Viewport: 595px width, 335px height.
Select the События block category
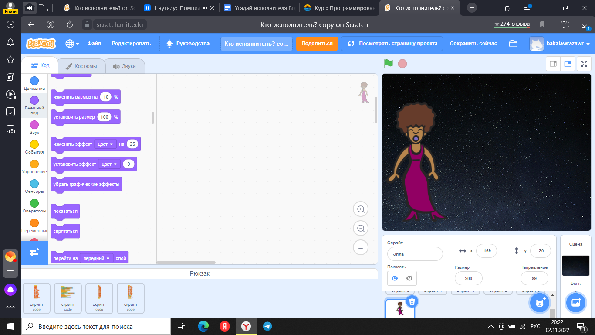click(x=34, y=147)
